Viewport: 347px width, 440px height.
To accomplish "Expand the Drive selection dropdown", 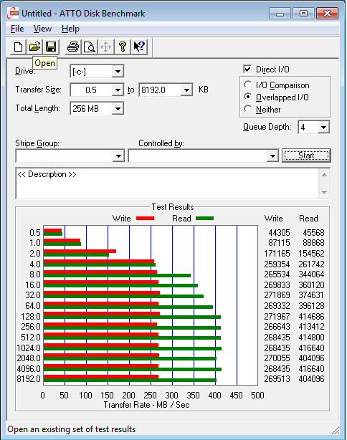I will coord(118,72).
